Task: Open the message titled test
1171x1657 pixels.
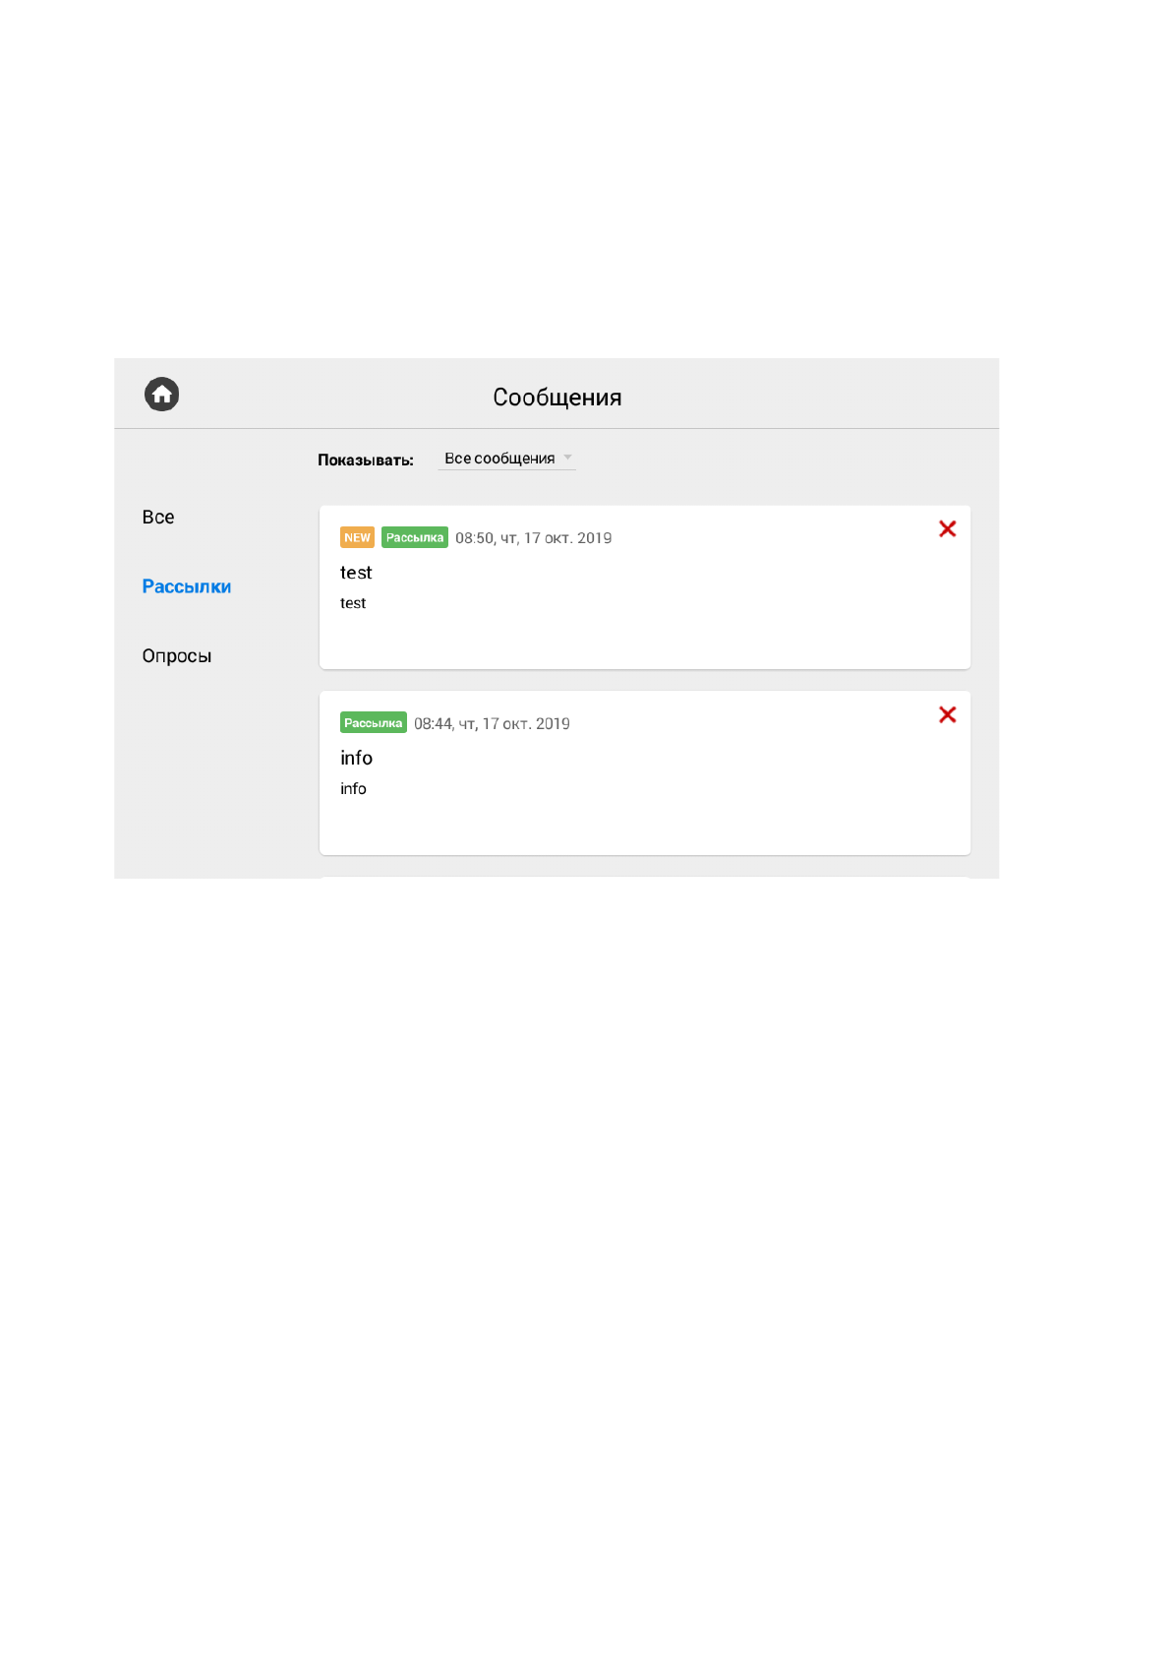Action: coord(356,573)
